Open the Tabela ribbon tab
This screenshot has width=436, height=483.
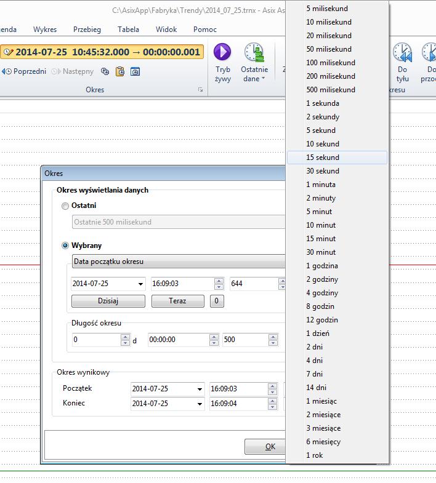128,30
